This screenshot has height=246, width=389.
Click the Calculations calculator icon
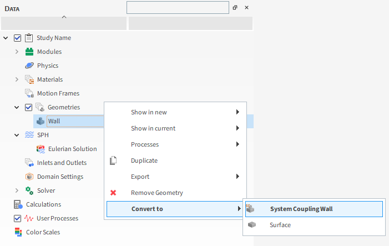coord(18,204)
